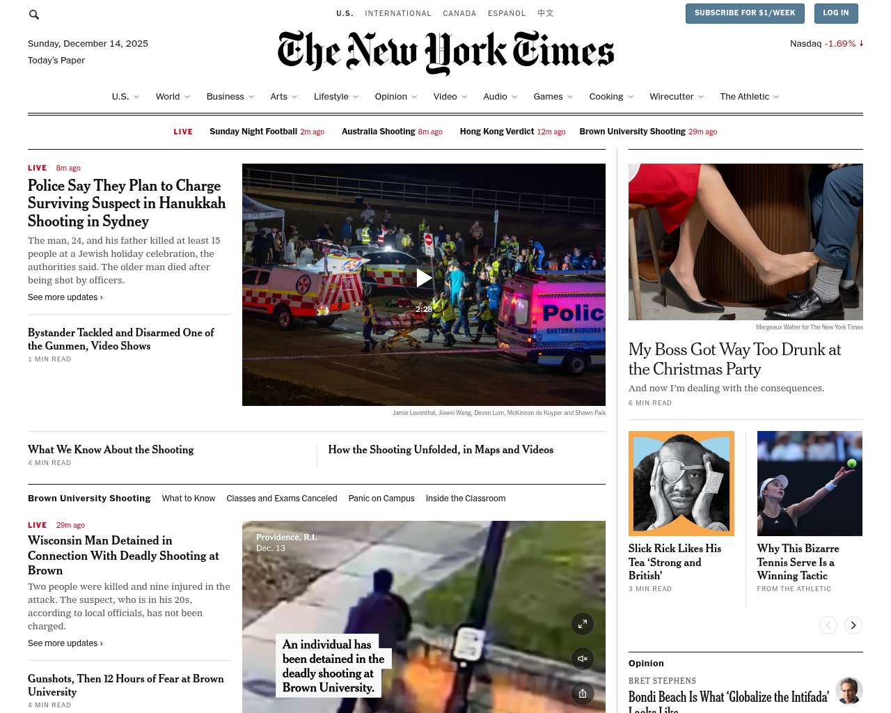Viewport: 891px width, 713px height.
Task: Click the Nasdaq market ticker
Action: coord(826,43)
